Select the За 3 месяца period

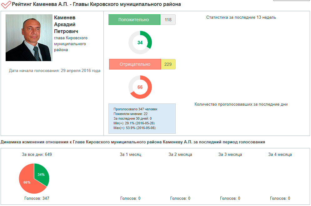pos(230,154)
